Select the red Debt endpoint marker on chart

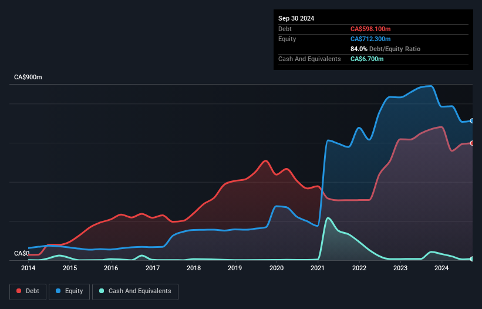[x=472, y=143]
